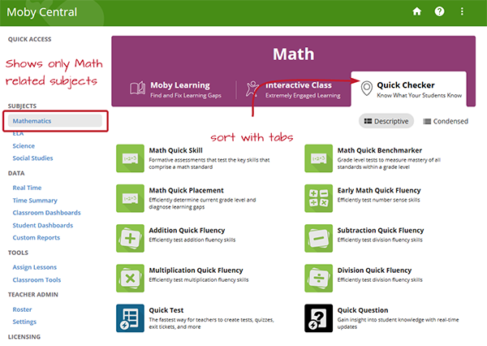487x346 pixels.
Task: Click the Math Quick Benchmarker title
Action: coord(380,150)
